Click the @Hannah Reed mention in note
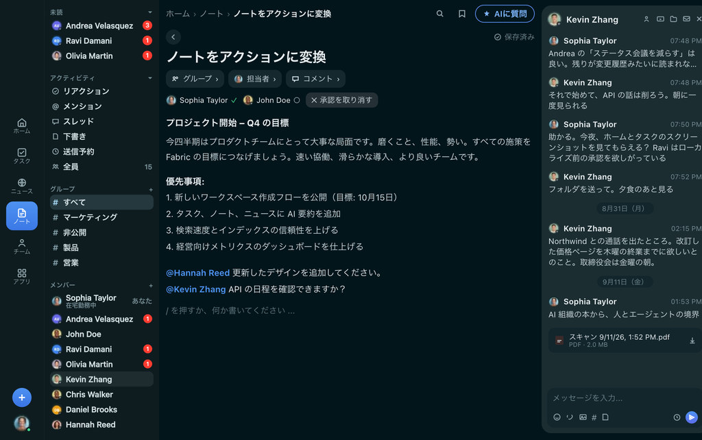Screen dimensions: 702x440 [x=197, y=273]
